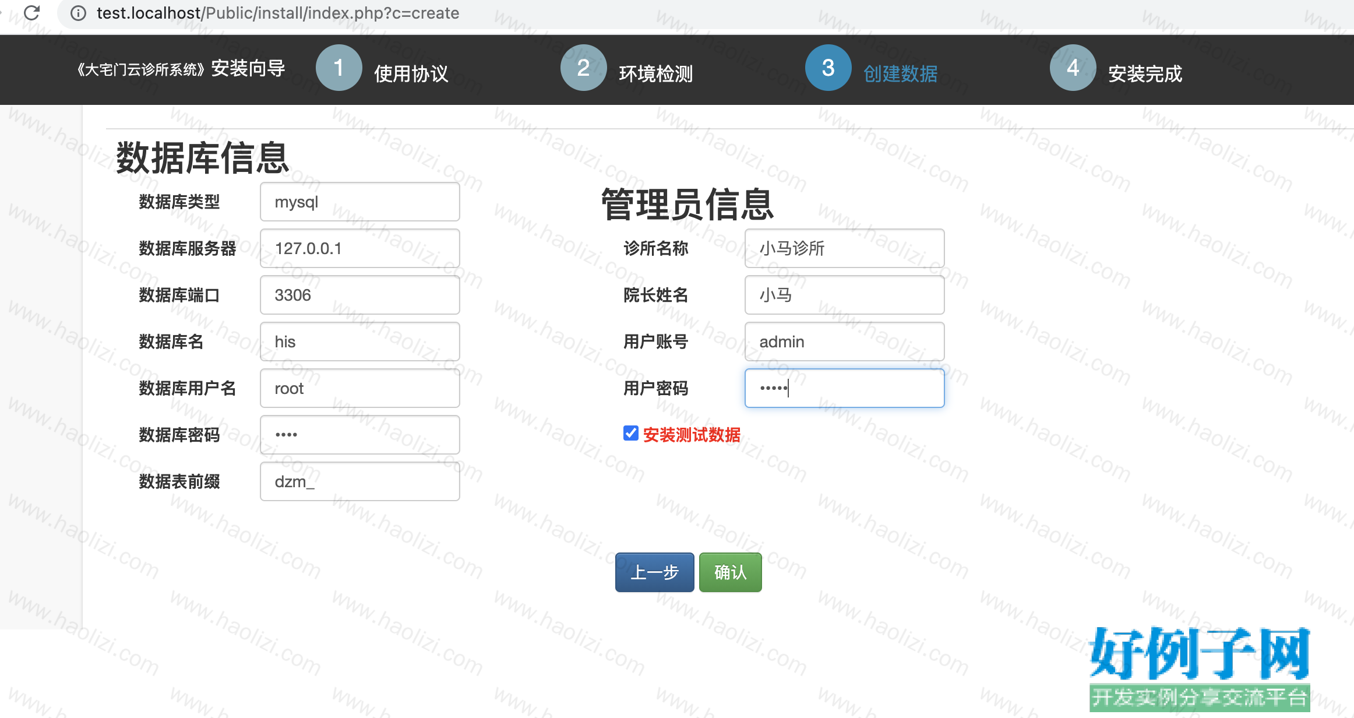Click the 用户账号 label

pyautogui.click(x=656, y=342)
